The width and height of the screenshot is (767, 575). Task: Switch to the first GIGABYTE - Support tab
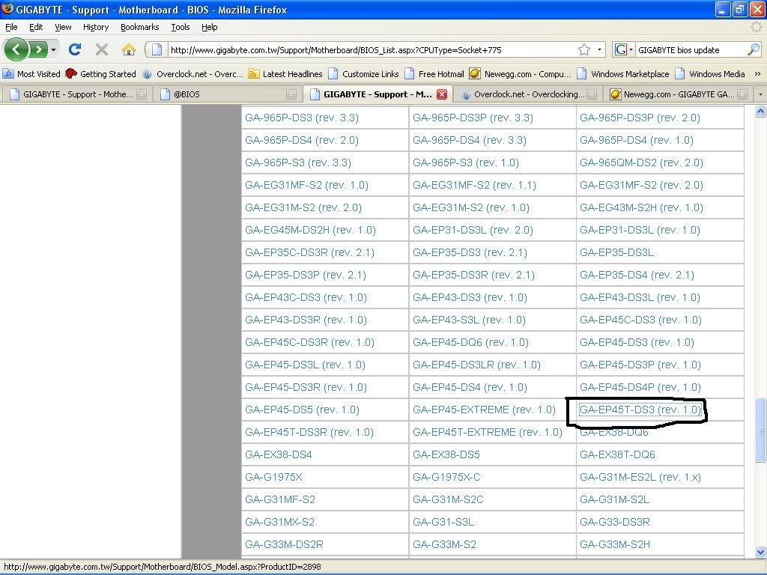(x=77, y=94)
